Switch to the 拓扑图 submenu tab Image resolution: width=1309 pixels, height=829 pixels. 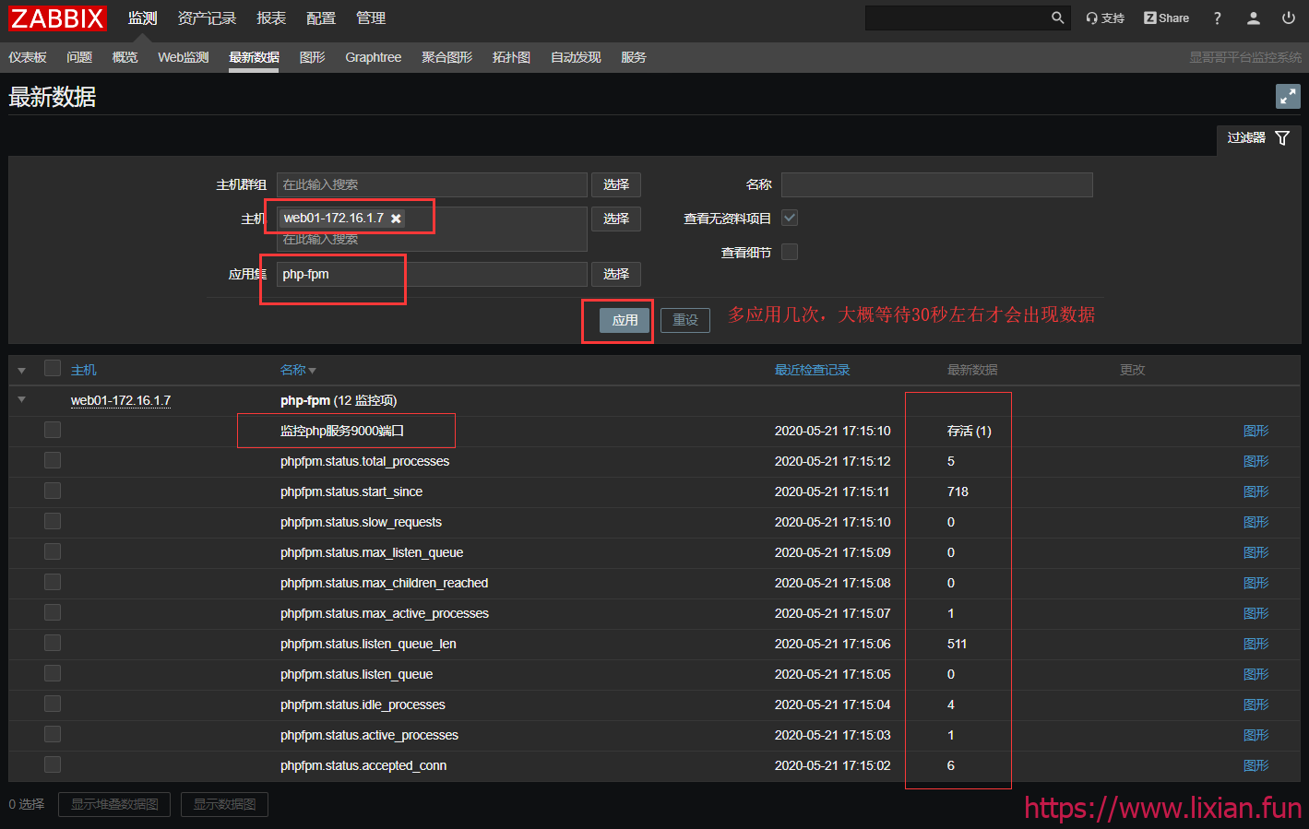pos(512,57)
